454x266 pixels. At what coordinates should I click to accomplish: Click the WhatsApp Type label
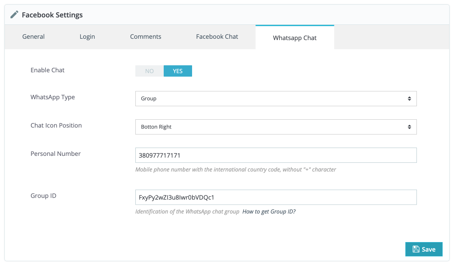coord(53,98)
